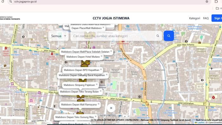
Task: Click the round X button on the map
Action: point(111,108)
